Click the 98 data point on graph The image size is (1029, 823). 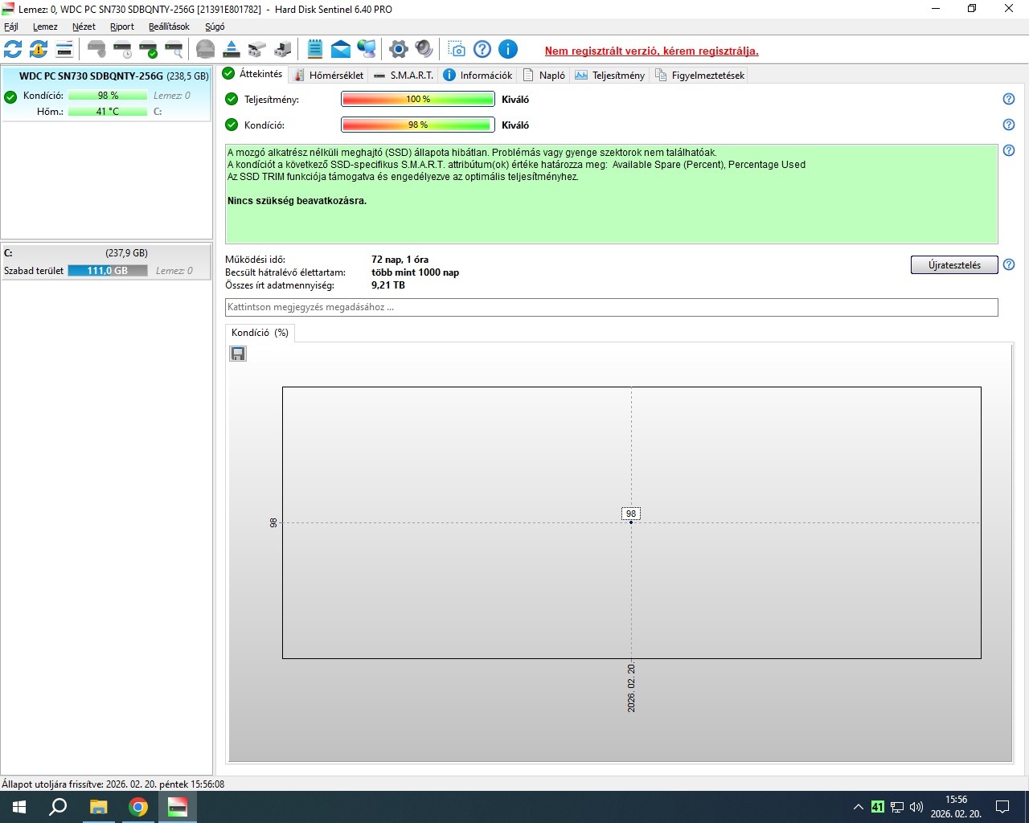pyautogui.click(x=631, y=522)
